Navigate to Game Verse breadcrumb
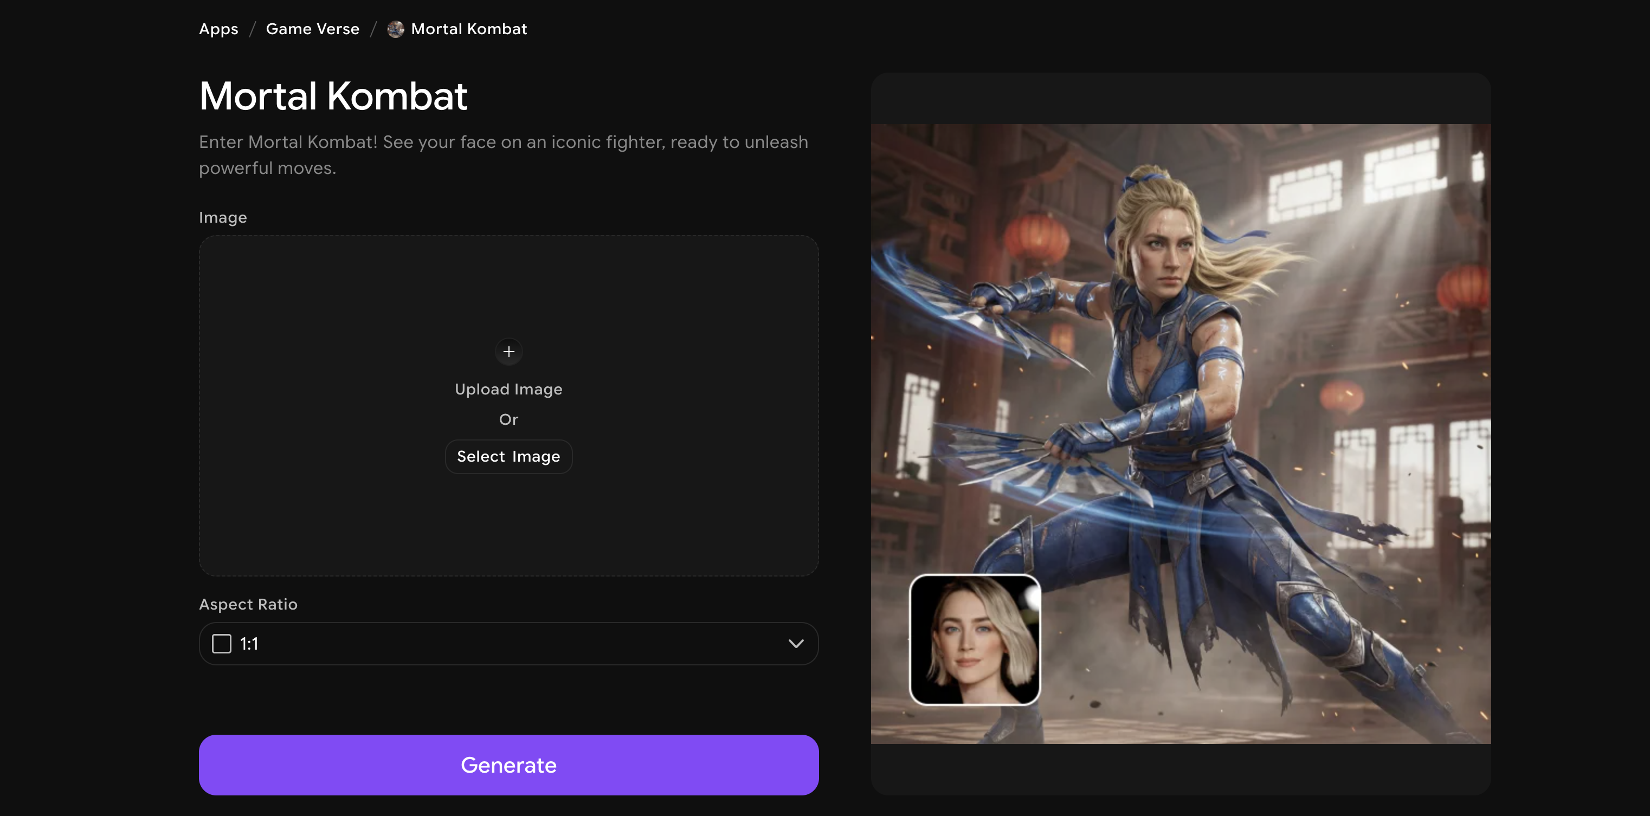The width and height of the screenshot is (1650, 816). click(313, 29)
